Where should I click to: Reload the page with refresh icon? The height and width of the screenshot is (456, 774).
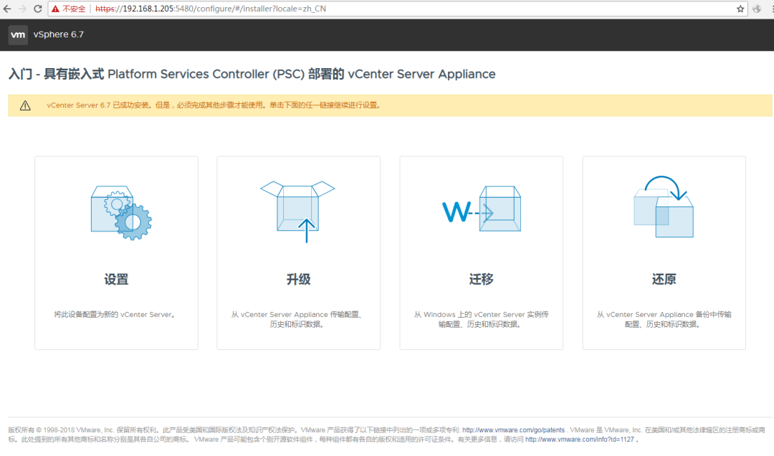[x=37, y=9]
